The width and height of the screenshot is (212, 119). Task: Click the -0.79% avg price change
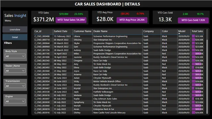[x=140, y=14]
